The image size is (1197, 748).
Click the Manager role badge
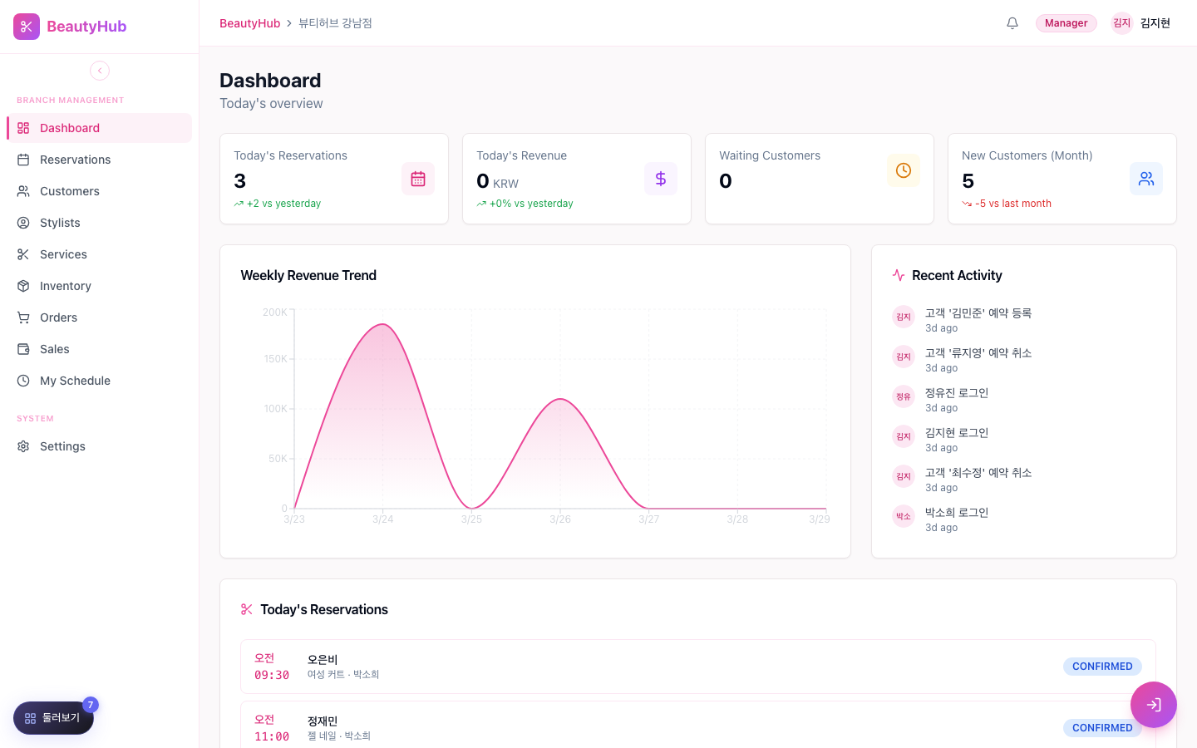point(1066,23)
